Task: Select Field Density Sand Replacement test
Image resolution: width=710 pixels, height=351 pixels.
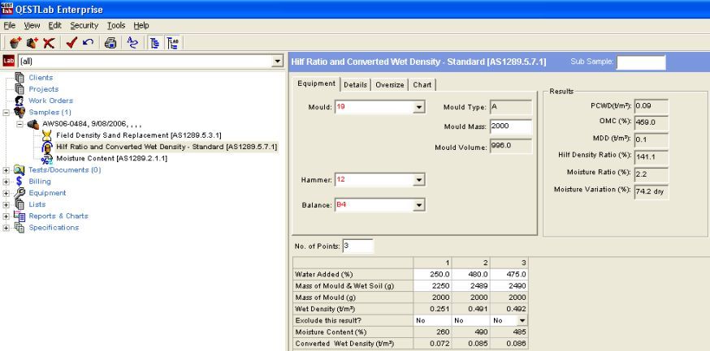Action: (139, 134)
